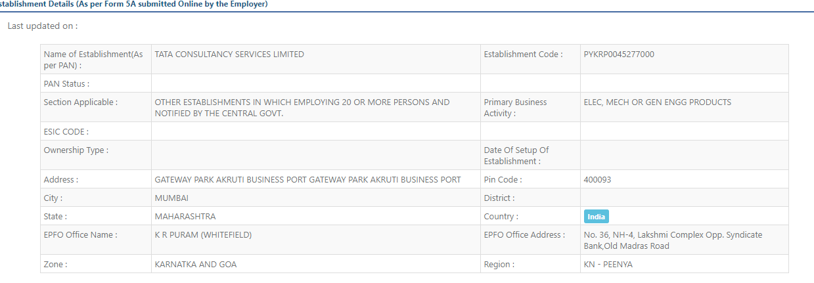Click the establishment code PYKRP0045277000
This screenshot has width=814, height=283.
pyautogui.click(x=619, y=54)
